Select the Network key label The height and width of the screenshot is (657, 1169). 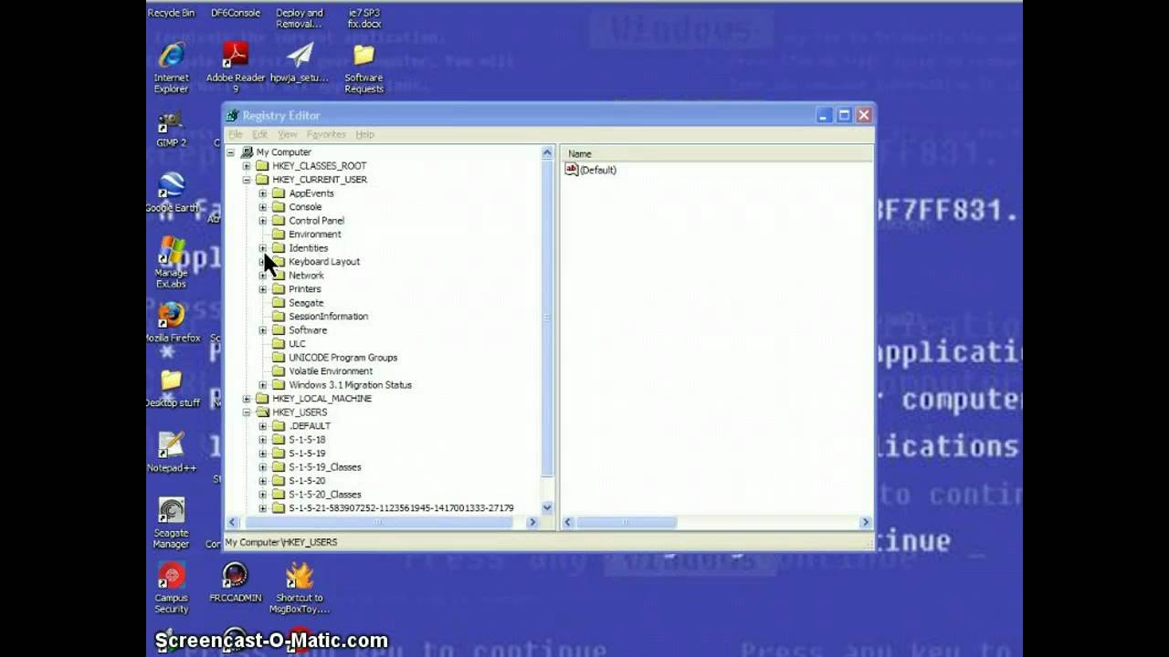306,276
